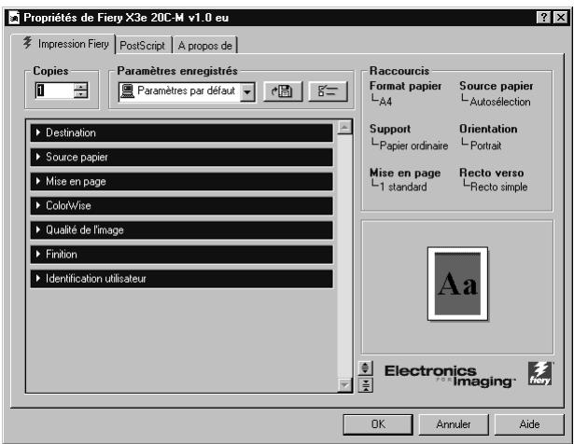Viewport: 574px width, 444px height.
Task: Click the 1 standard mise en page shortcut
Action: [x=403, y=187]
